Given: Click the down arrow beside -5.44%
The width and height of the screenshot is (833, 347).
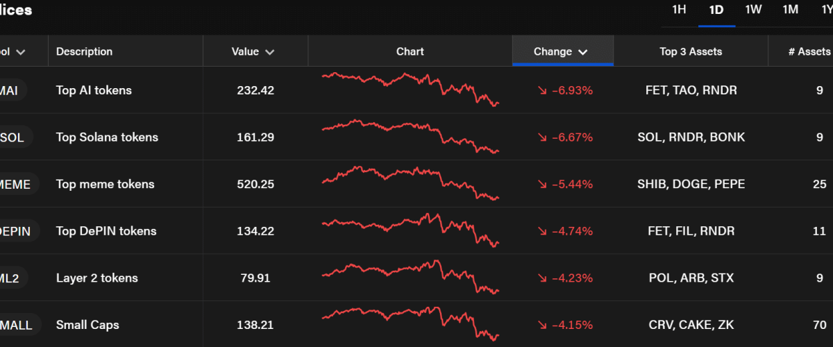Looking at the screenshot, I should 542,185.
